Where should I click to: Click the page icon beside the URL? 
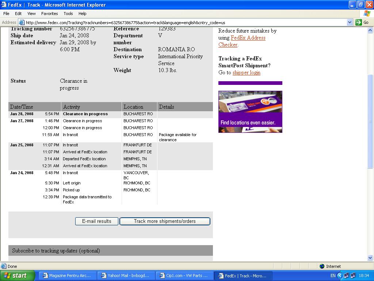coord(22,22)
